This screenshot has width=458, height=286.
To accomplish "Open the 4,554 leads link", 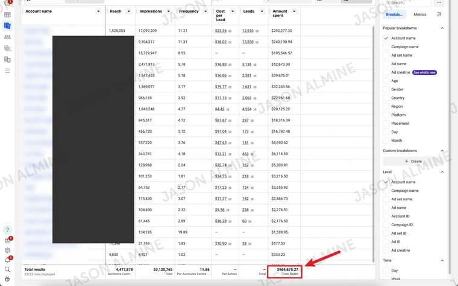I will pos(246,109).
